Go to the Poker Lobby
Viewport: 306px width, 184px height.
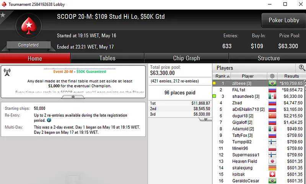pyautogui.click(x=284, y=20)
